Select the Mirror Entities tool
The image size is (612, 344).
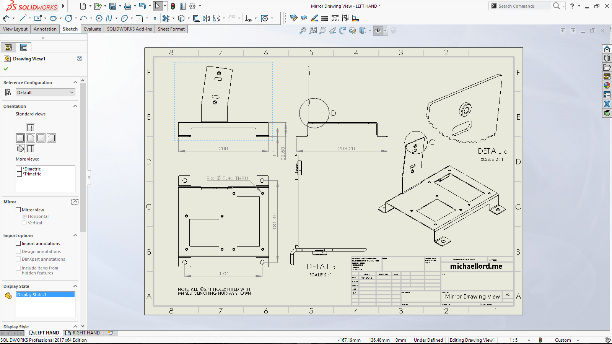coord(207,18)
